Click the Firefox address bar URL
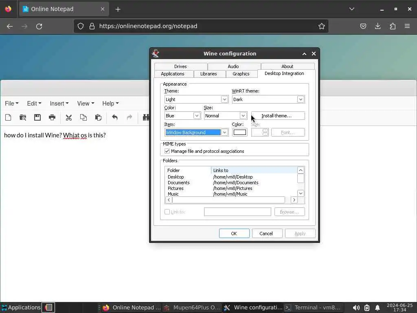Viewport: 417px width, 313px height. [148, 26]
